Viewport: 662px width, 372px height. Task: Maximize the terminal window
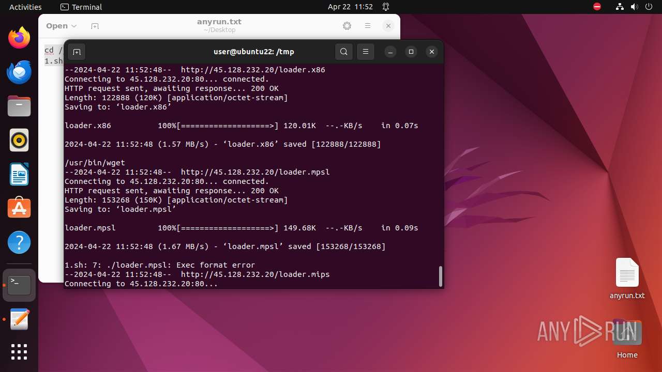tap(411, 52)
